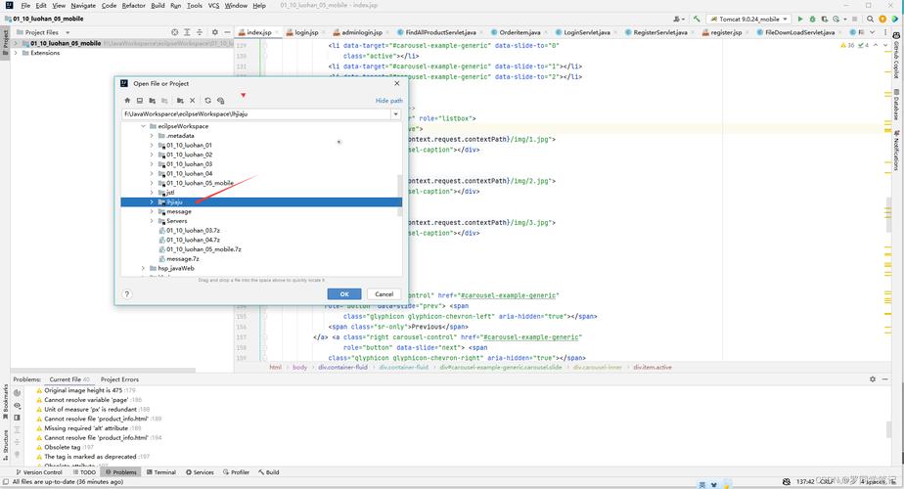Expand the Servers folder
The image size is (904, 489).
click(152, 221)
